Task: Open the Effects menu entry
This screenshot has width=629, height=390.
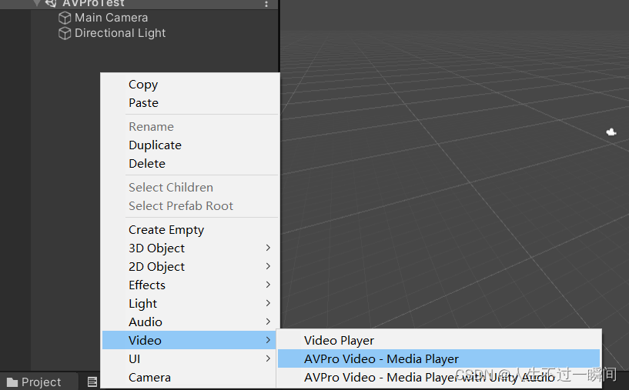Action: point(189,285)
